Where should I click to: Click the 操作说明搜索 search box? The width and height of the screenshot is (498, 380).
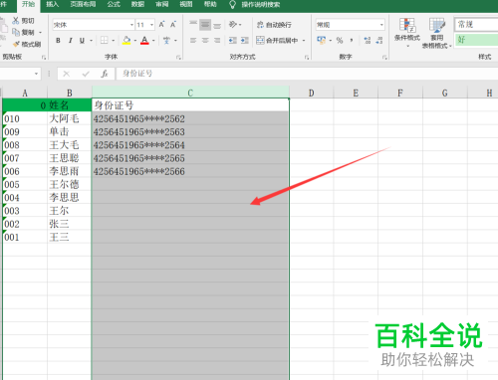coord(261,5)
